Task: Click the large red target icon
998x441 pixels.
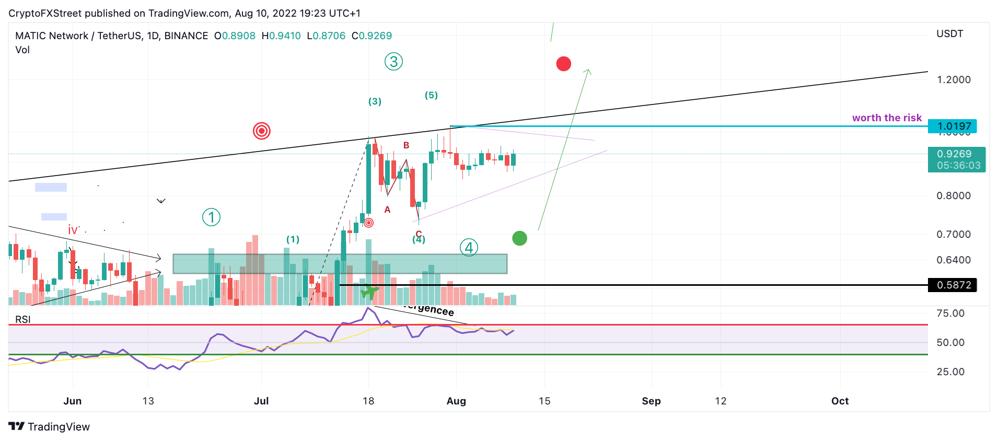Action: (x=262, y=131)
